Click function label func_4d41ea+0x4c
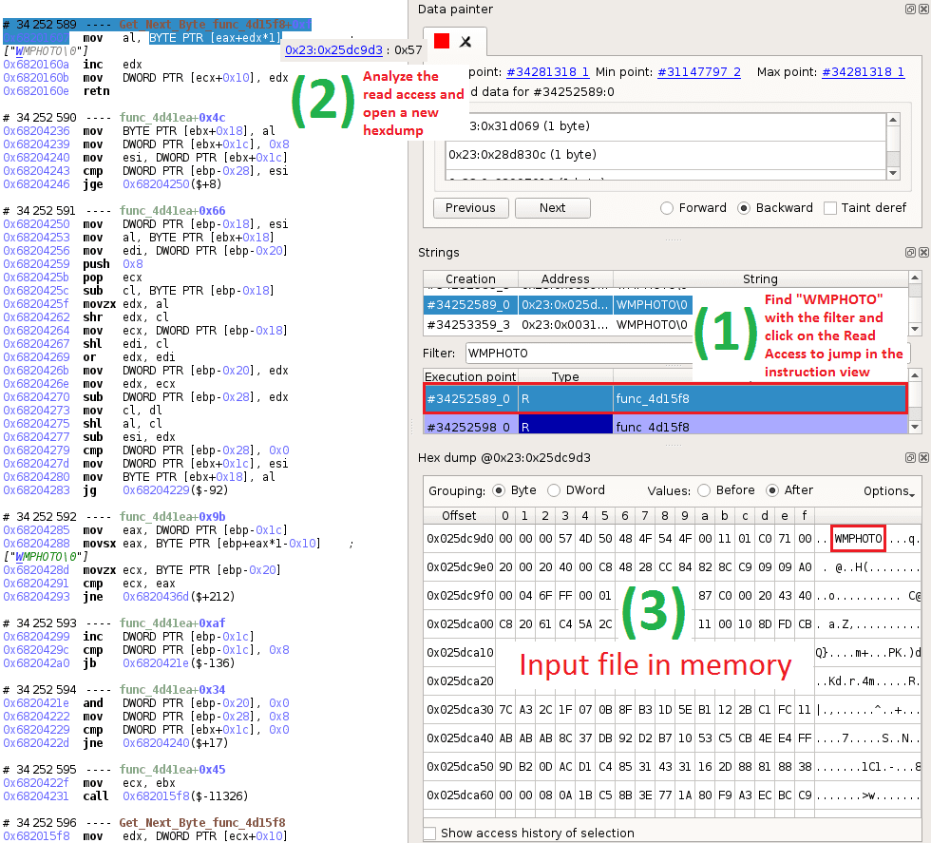Image resolution: width=931 pixels, height=843 pixels. 172,117
